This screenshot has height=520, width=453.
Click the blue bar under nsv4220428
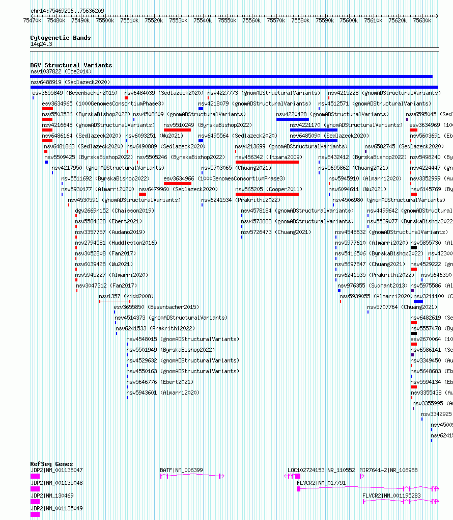(293, 119)
